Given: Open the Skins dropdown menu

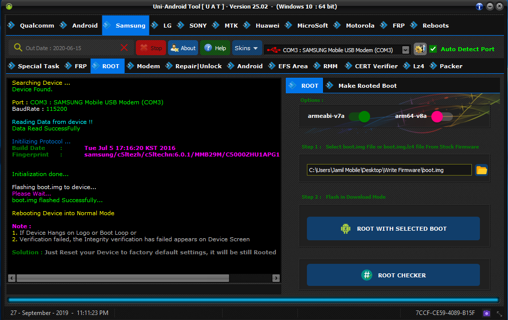Looking at the screenshot, I should click(247, 48).
